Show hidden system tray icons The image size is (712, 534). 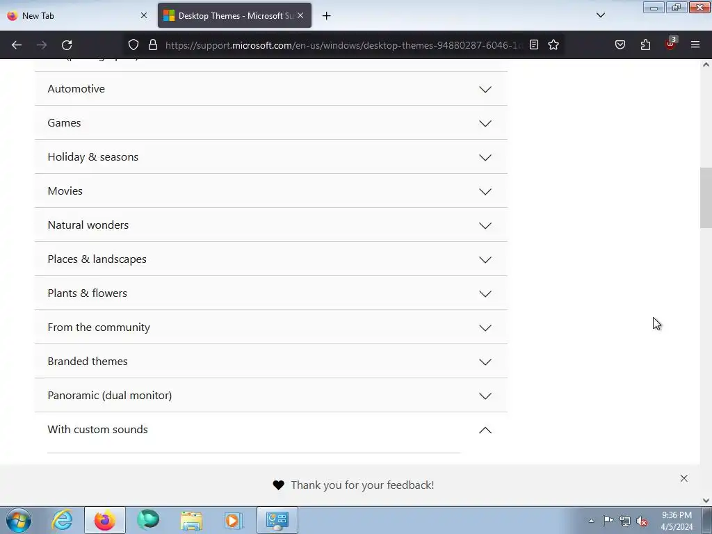click(x=591, y=521)
